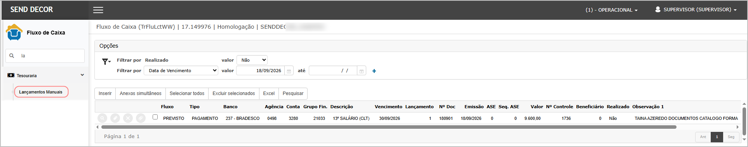The height and width of the screenshot is (147, 748).
Task: Sort by the Observação 1 column header
Action: pos(648,107)
